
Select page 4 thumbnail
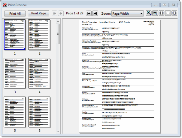click(x=39, y=73)
